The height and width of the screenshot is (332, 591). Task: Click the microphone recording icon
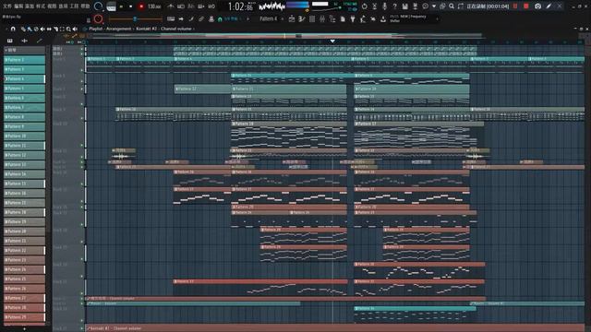(x=384, y=6)
